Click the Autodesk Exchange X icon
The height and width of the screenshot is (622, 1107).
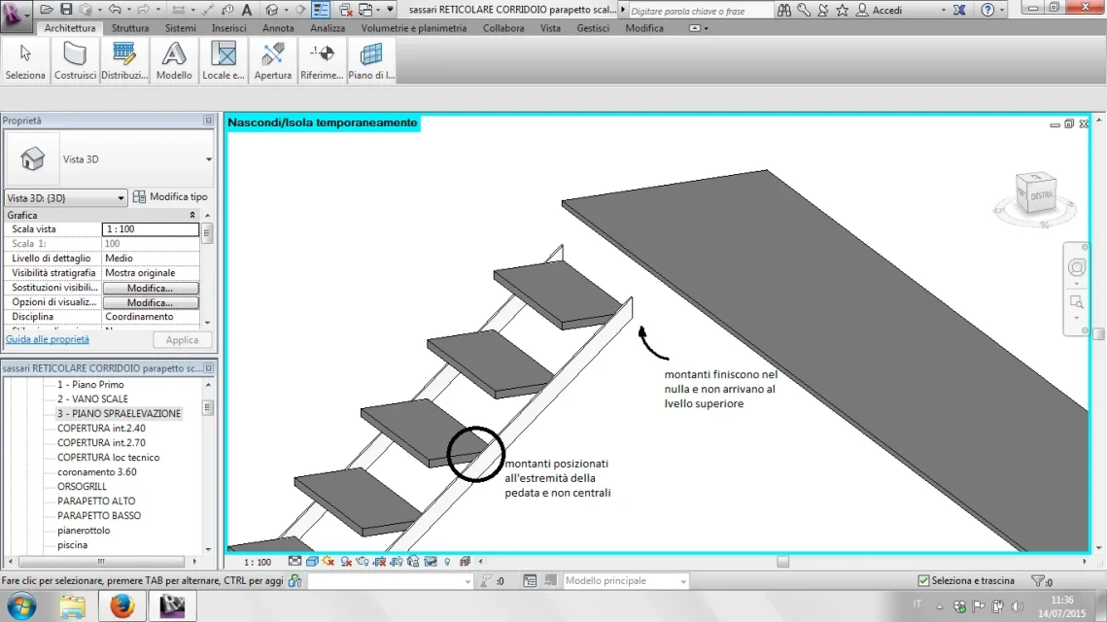(x=959, y=10)
